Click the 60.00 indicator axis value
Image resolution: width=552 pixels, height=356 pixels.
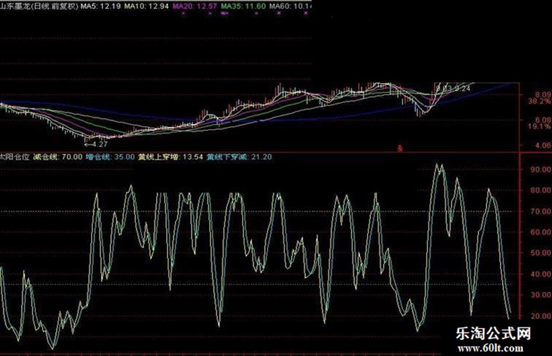point(541,232)
